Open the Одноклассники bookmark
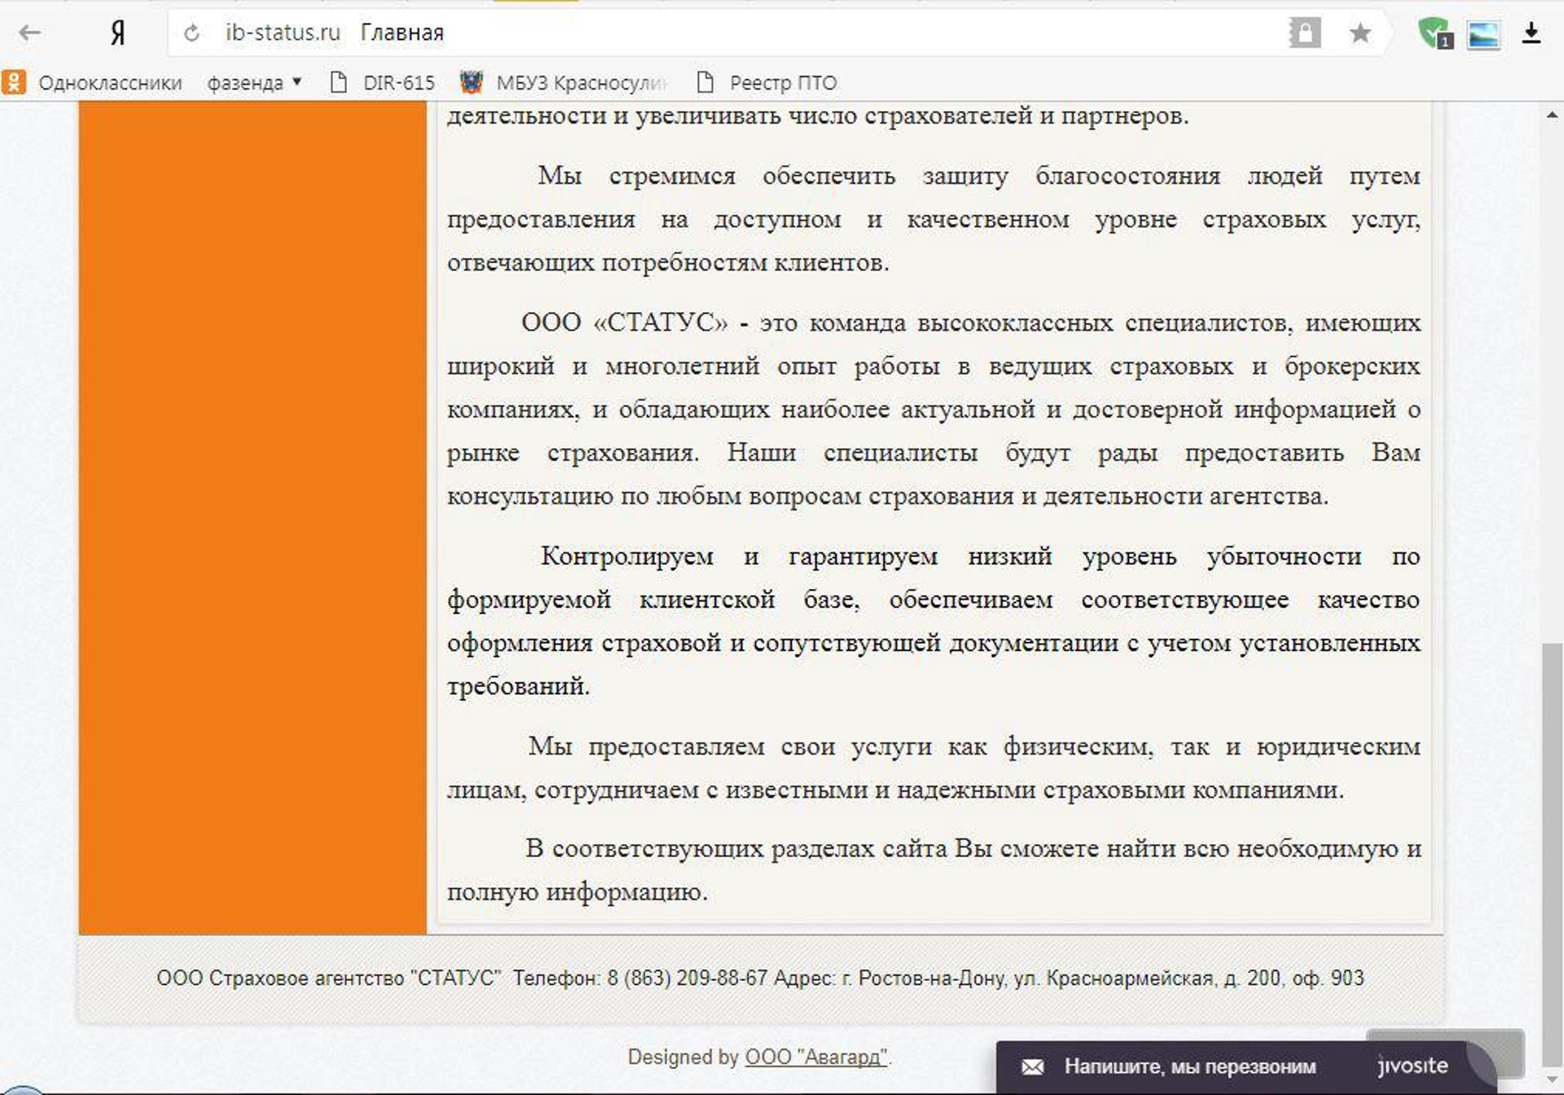Image resolution: width=1564 pixels, height=1095 pixels. pos(93,82)
